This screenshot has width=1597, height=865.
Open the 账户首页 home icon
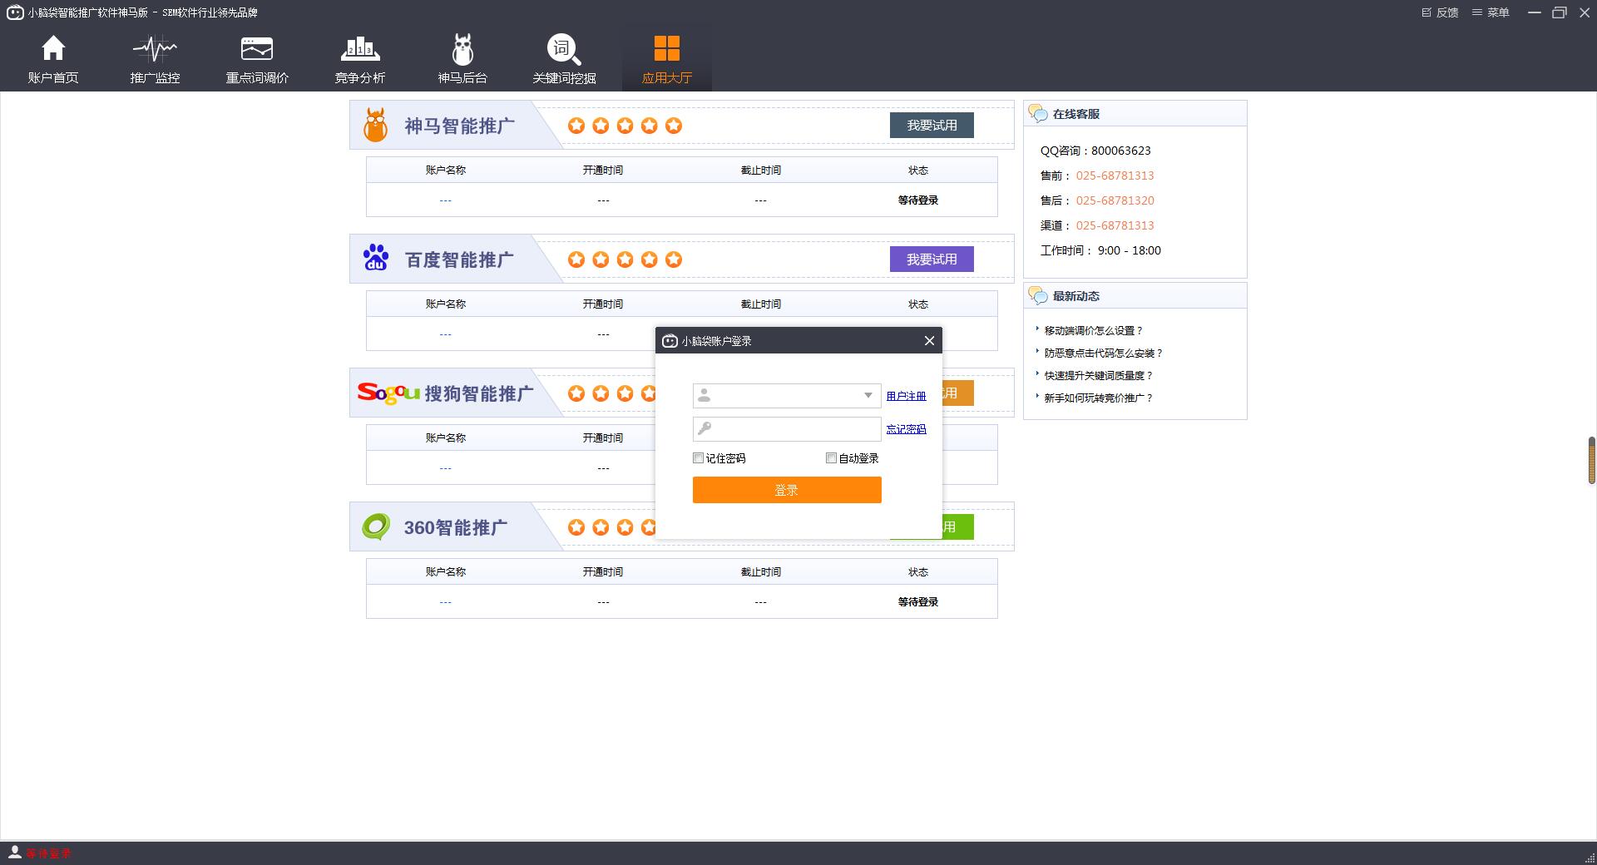click(x=53, y=49)
